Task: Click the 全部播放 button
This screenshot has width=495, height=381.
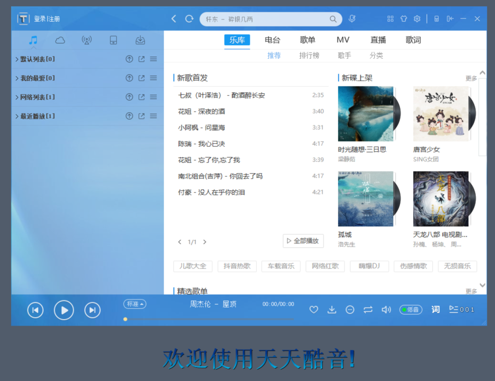Action: 303,241
